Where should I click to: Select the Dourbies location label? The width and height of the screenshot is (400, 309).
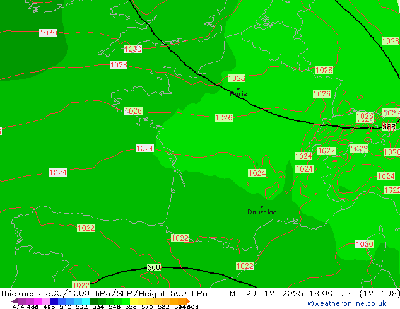262,212
